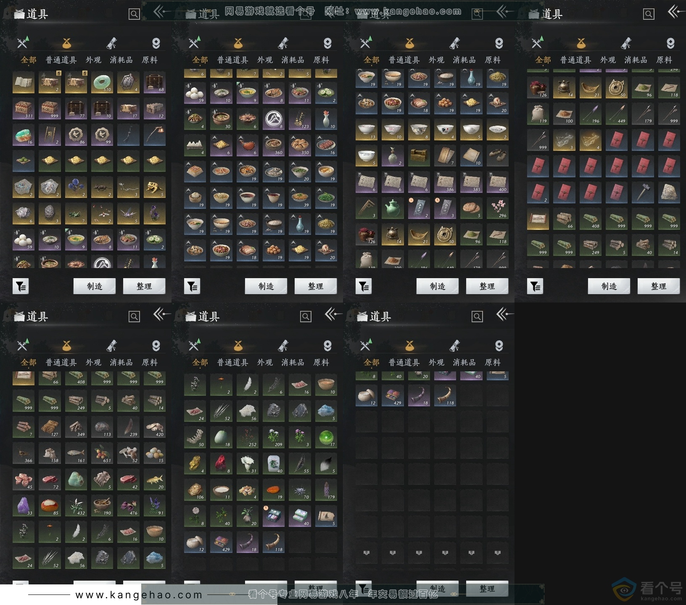Select the bun basket with count 350
The height and width of the screenshot is (605, 686).
pos(300,145)
